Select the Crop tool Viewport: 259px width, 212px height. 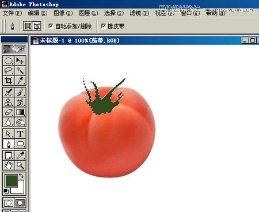9,81
